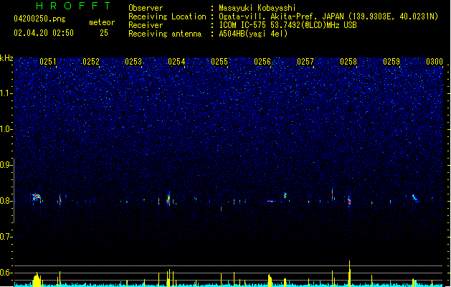Image resolution: width=451 pixels, height=287 pixels.
Task: Click the tallest yellow power spike near 0258
Action: (349, 273)
